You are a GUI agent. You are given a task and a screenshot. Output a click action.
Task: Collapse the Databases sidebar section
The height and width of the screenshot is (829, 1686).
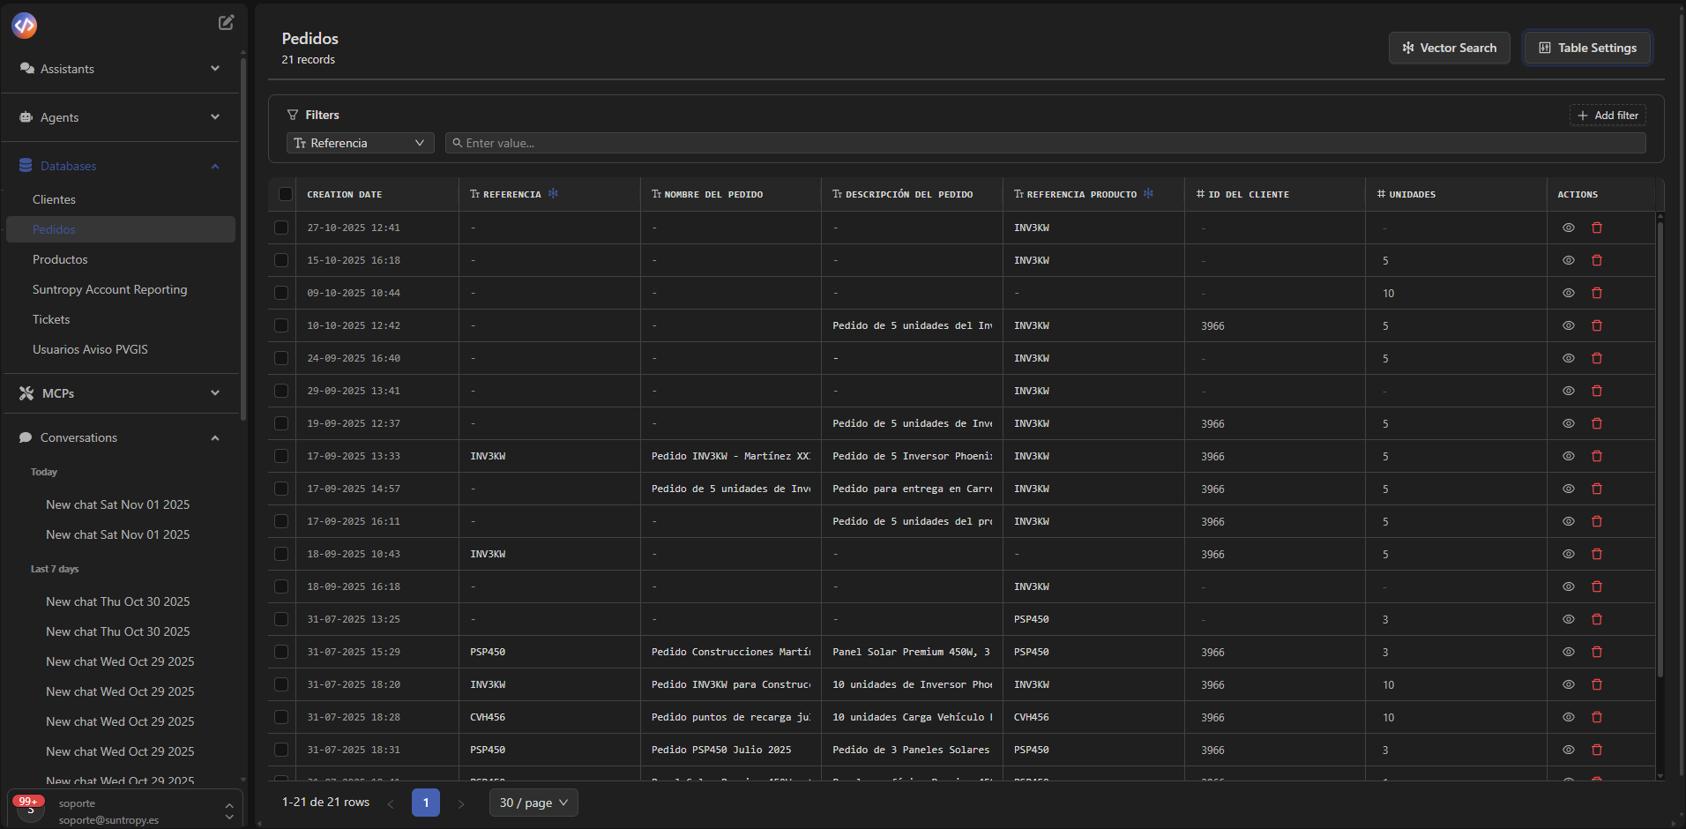[x=120, y=166]
